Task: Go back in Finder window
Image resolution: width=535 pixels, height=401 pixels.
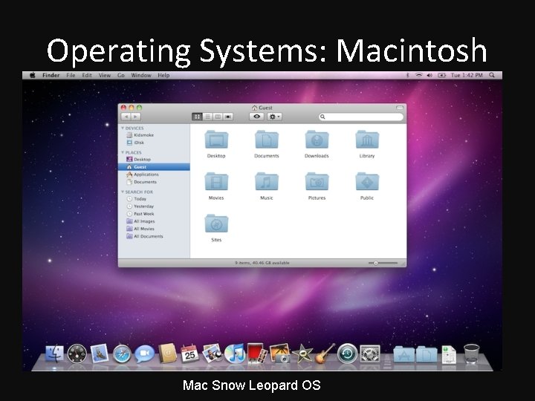Action: tap(126, 117)
